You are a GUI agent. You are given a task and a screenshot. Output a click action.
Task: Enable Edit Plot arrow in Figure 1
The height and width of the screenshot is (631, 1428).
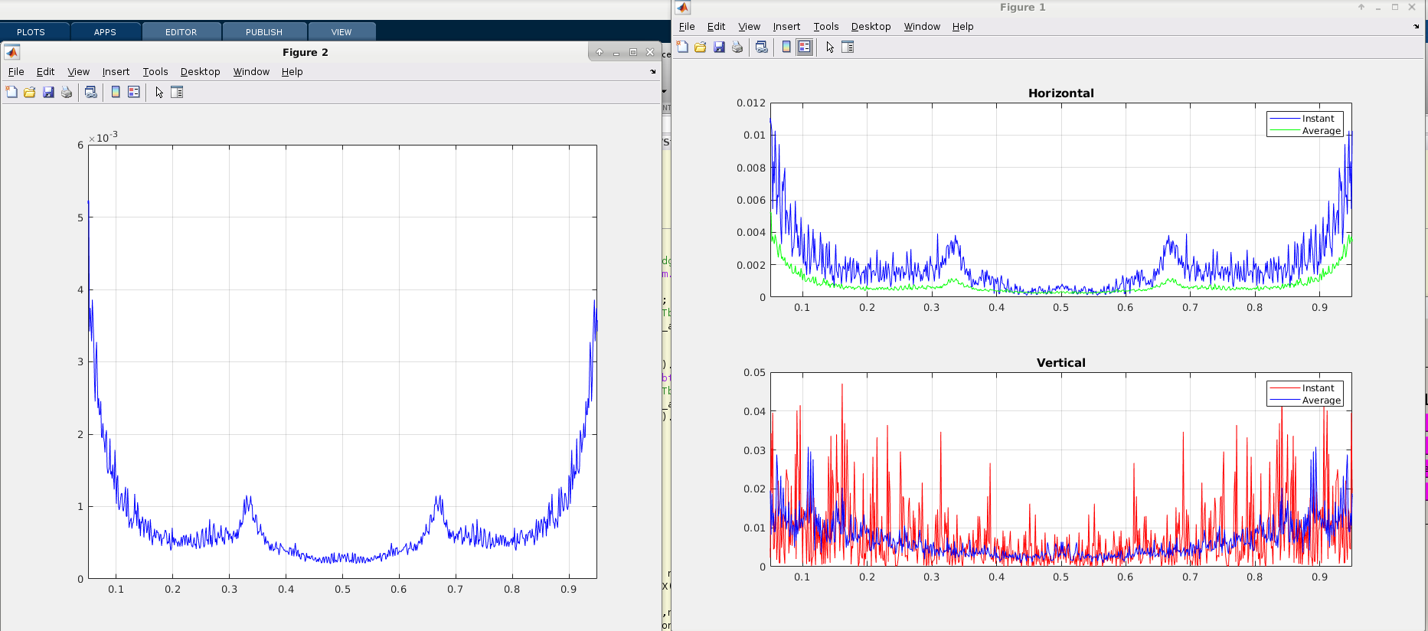click(x=830, y=47)
